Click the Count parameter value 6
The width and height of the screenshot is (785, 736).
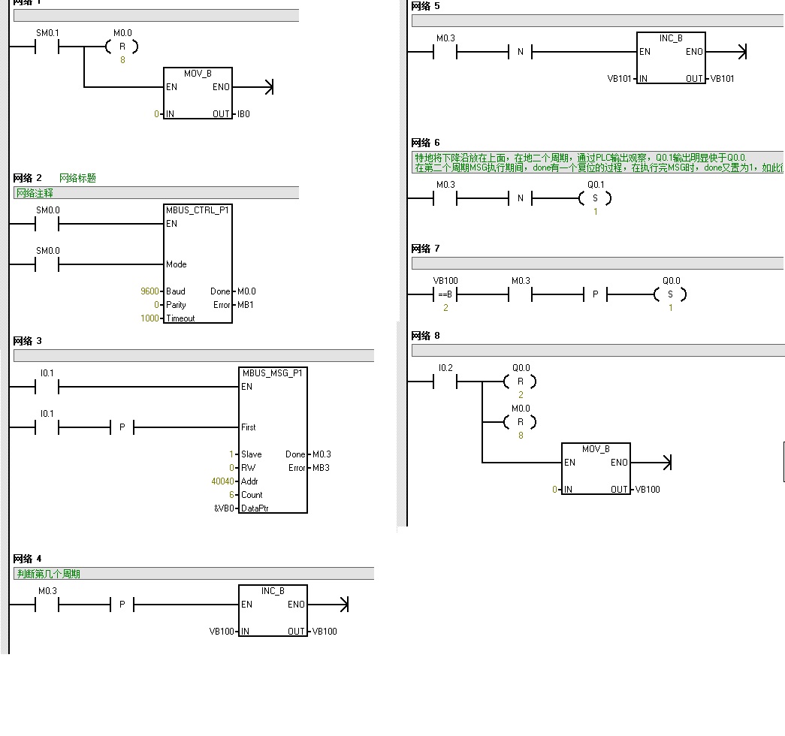click(x=232, y=495)
